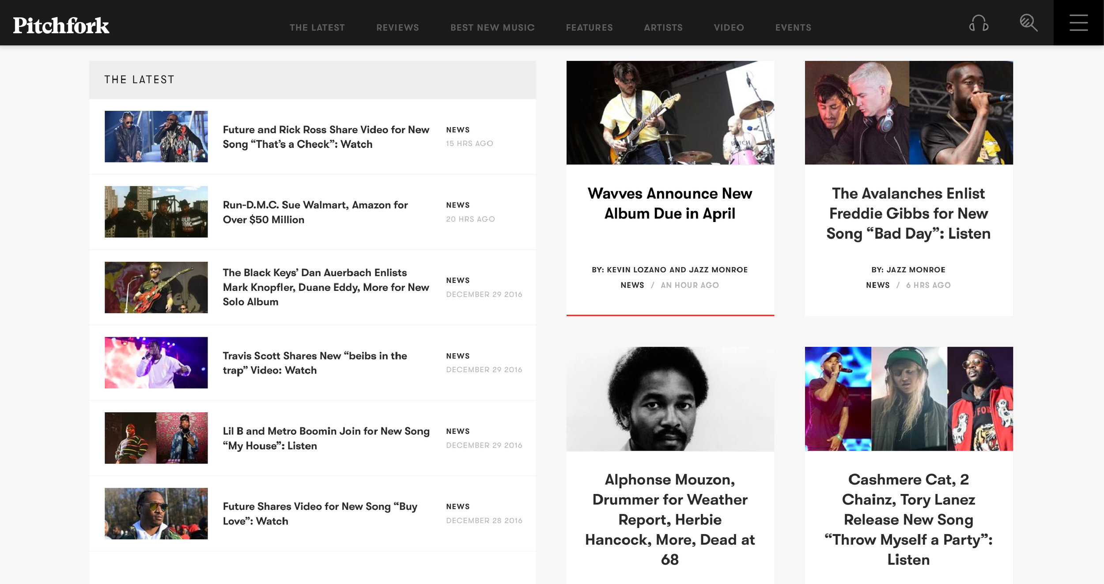
Task: Click the '15 HRS AGO' timestamp
Action: (x=469, y=144)
